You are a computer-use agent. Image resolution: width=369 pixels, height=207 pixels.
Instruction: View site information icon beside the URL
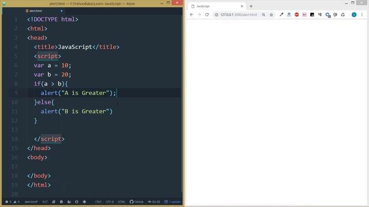pos(217,14)
